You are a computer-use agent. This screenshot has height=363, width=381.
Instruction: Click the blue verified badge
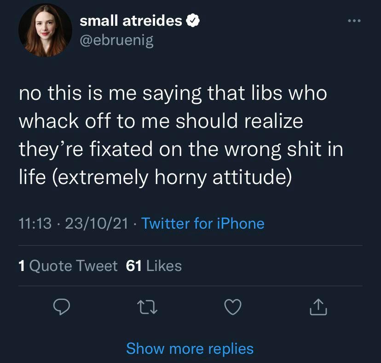192,21
